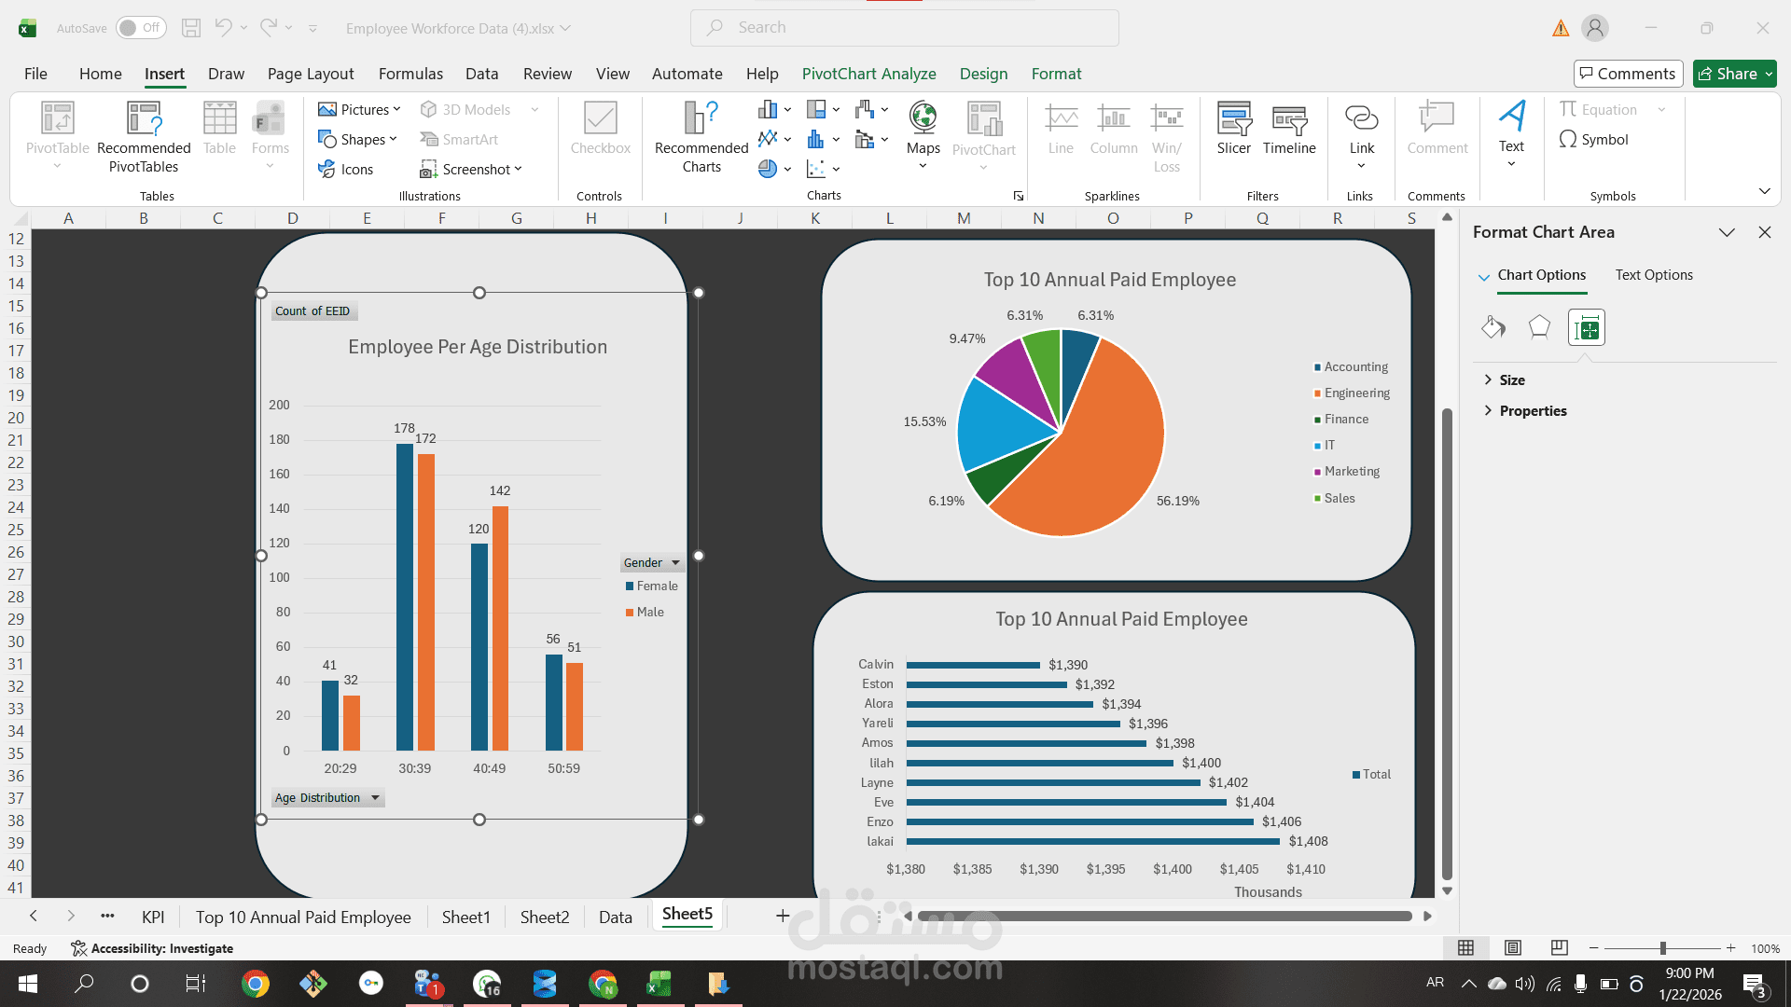The height and width of the screenshot is (1007, 1791).
Task: Switch to Normal view icon
Action: (1466, 948)
